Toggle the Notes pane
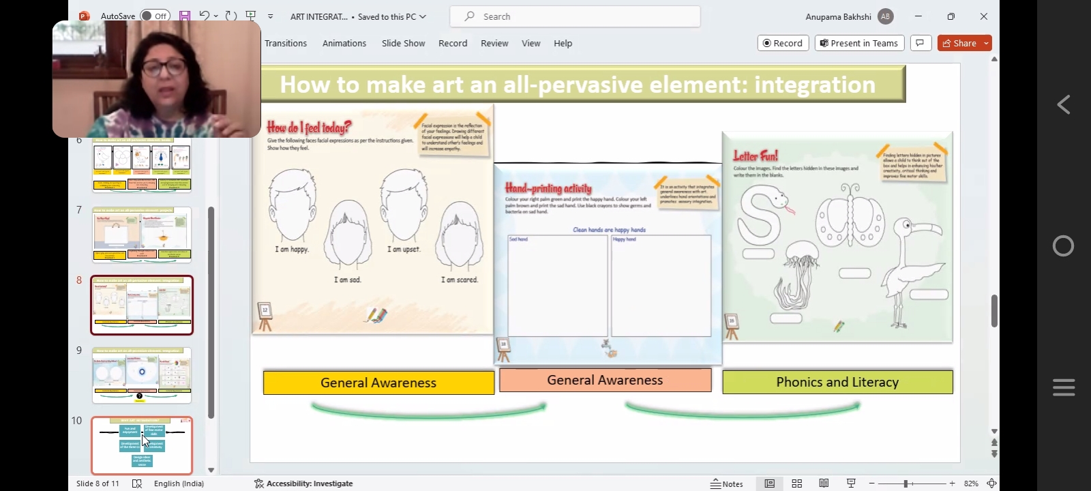The image size is (1091, 491). pyautogui.click(x=727, y=483)
